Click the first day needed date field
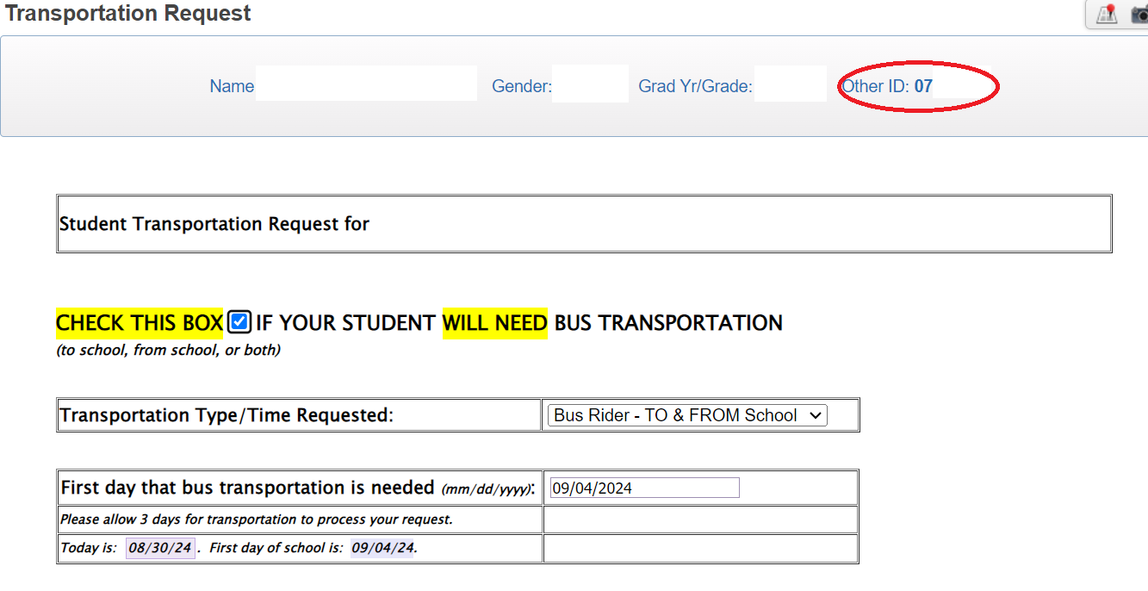This screenshot has width=1148, height=591. point(644,488)
